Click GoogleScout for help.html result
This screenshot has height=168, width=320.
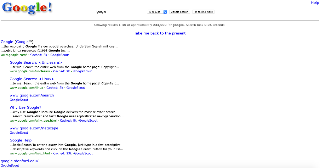(83, 153)
